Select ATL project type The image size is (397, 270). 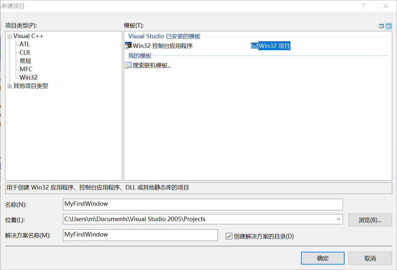[x=25, y=44]
